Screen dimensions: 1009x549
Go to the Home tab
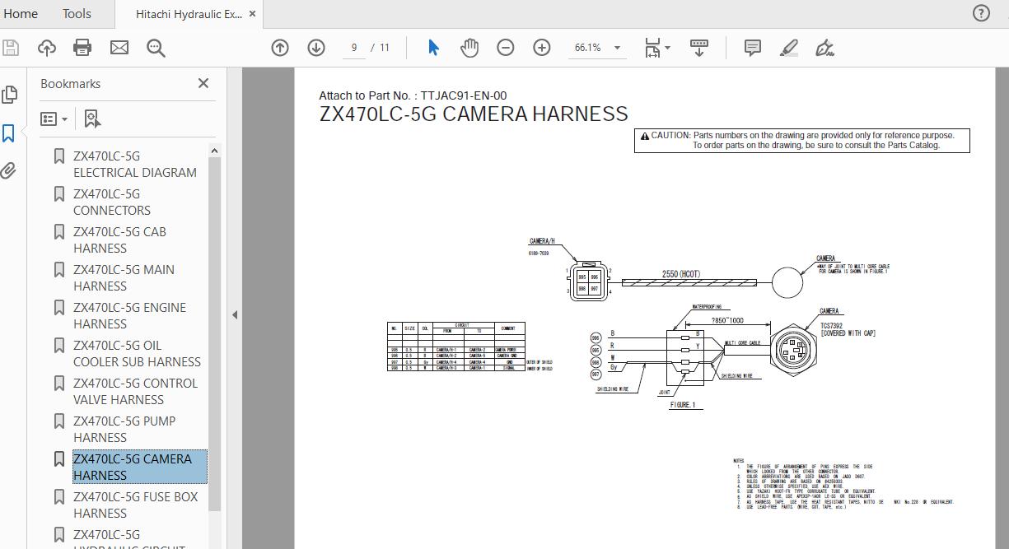pyautogui.click(x=21, y=13)
